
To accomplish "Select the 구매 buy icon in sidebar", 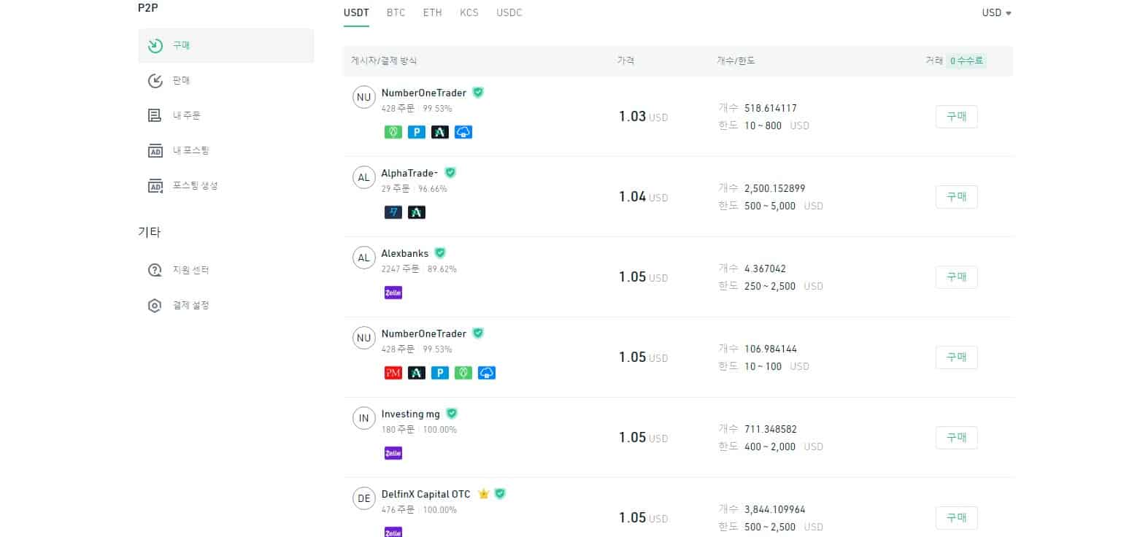I will [155, 45].
